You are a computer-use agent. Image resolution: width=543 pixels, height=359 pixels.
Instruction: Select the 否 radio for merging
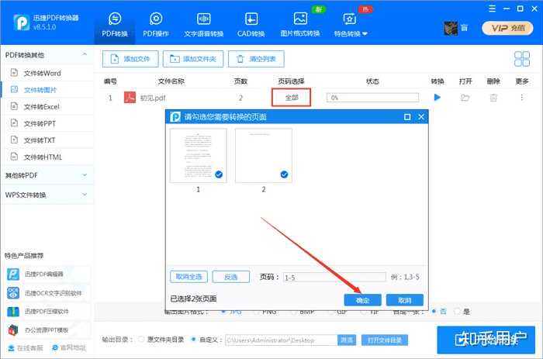point(434,311)
